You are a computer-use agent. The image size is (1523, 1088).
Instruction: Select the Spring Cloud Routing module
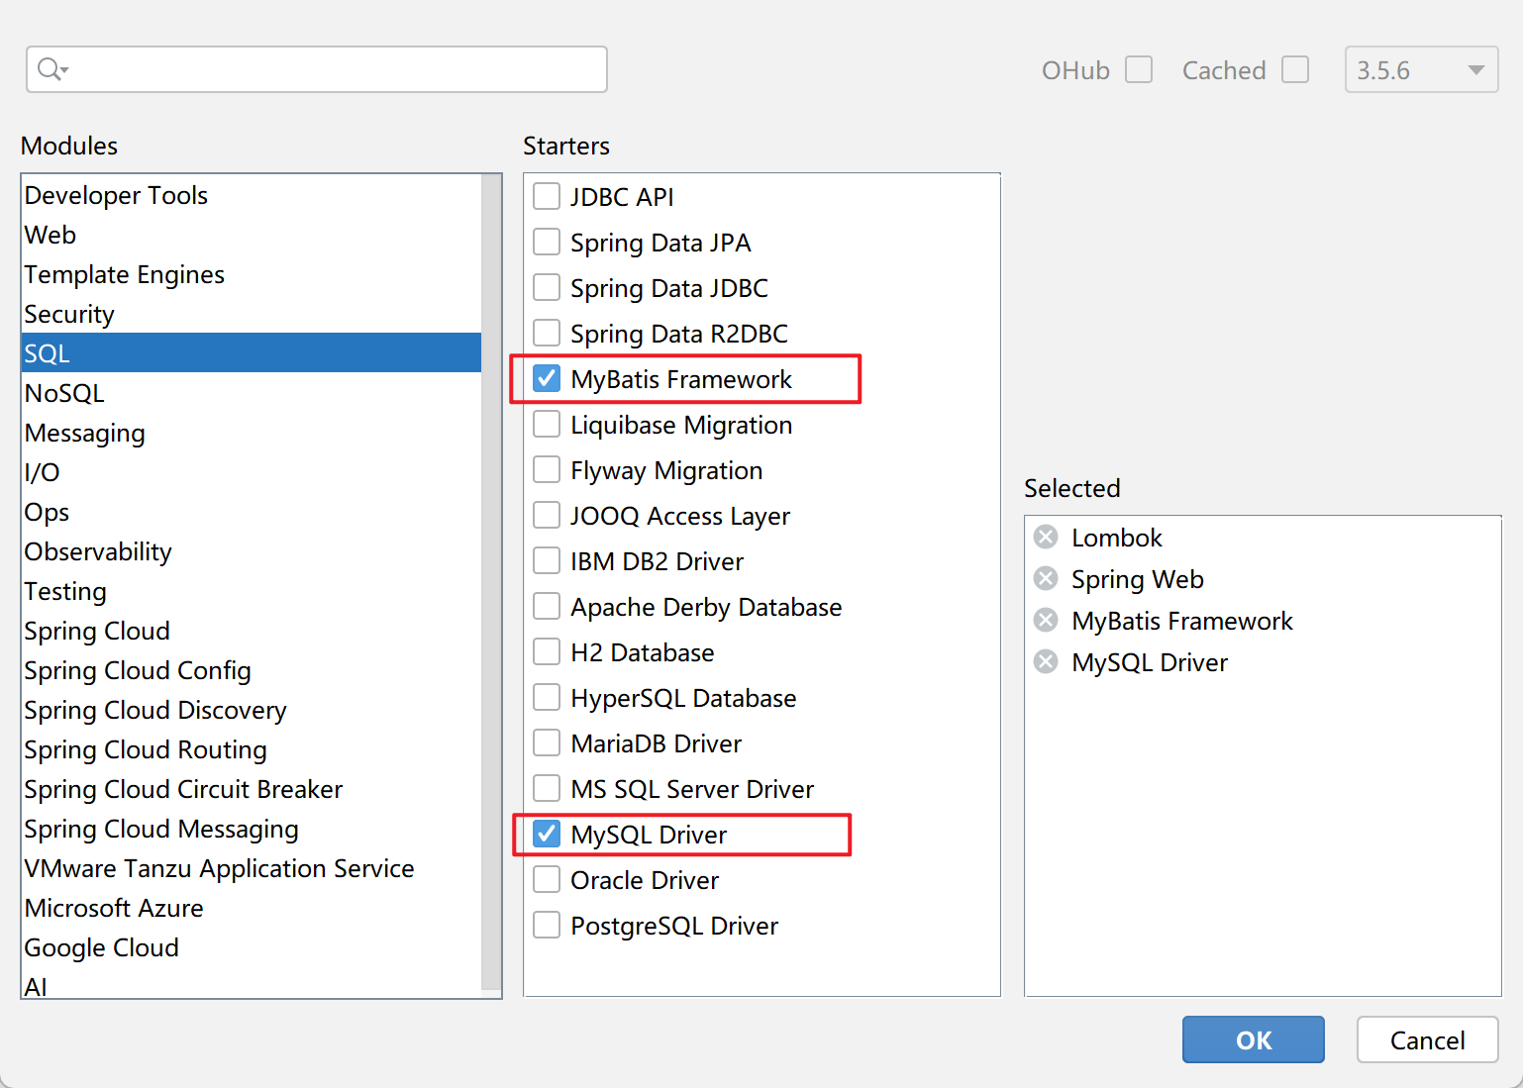click(x=252, y=749)
